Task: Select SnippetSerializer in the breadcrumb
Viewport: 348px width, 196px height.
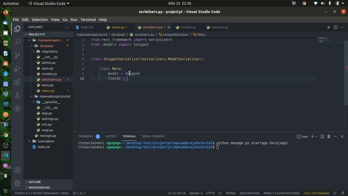Action: point(176,34)
